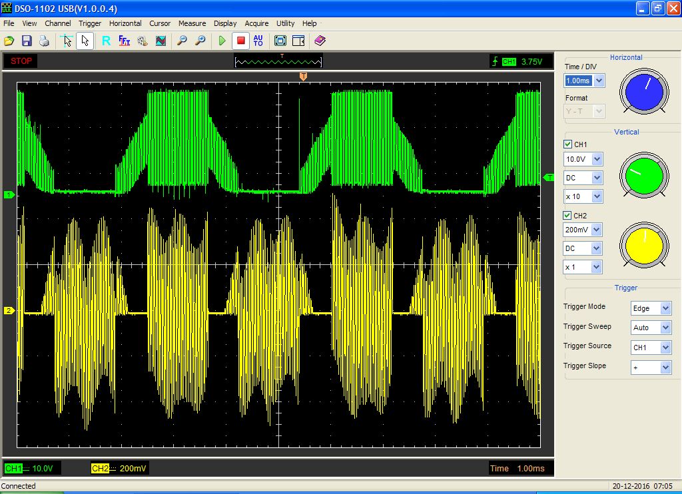The width and height of the screenshot is (682, 494).
Task: Open the disabled Format Y-T dropdown
Action: (x=585, y=111)
